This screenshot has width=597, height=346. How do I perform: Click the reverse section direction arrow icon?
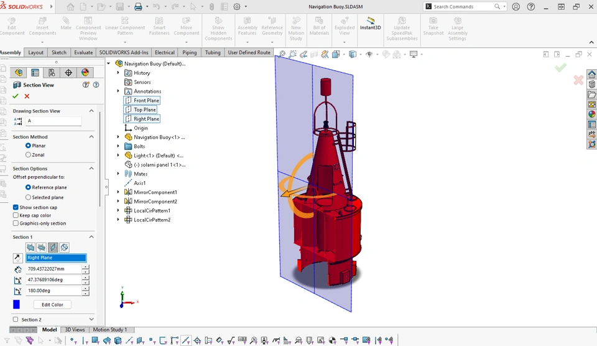[x=17, y=258]
